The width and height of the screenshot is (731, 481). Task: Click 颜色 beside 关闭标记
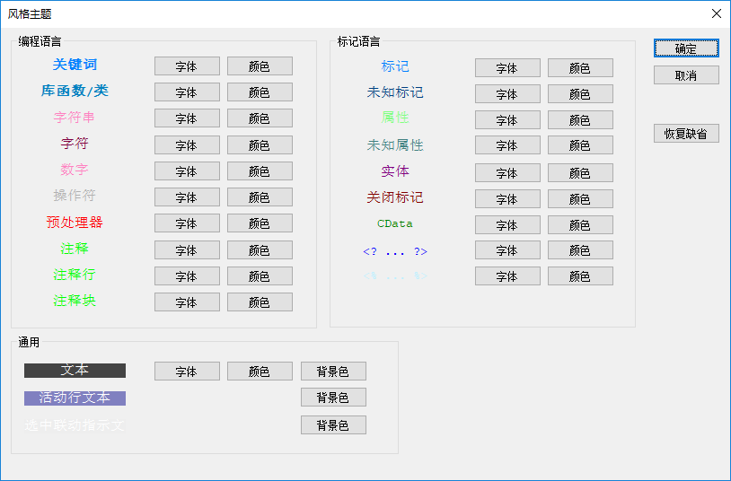click(x=580, y=199)
